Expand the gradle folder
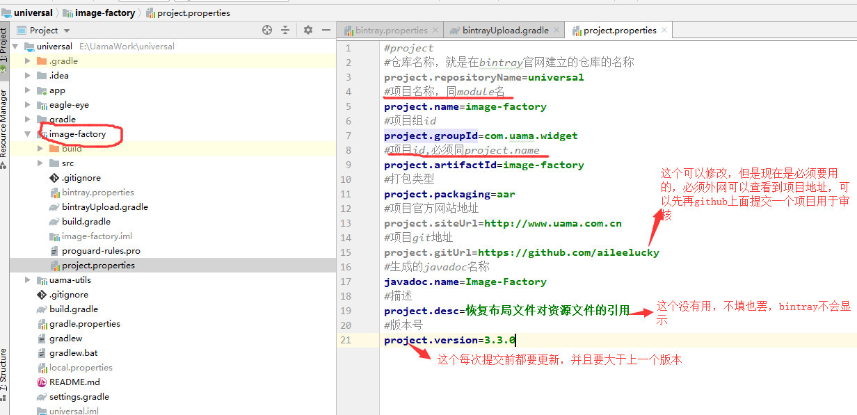 (x=28, y=120)
